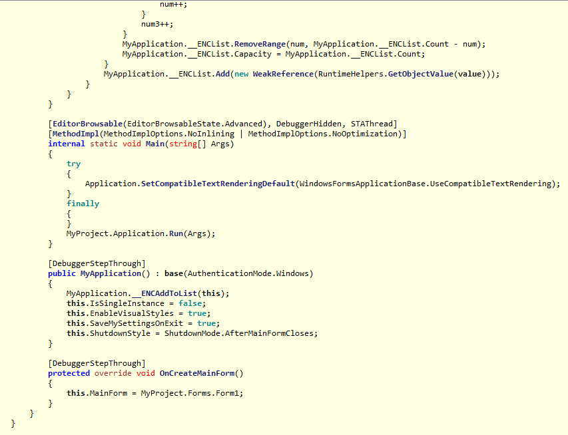Click the SaveMySettingsOnExit property

click(137, 323)
